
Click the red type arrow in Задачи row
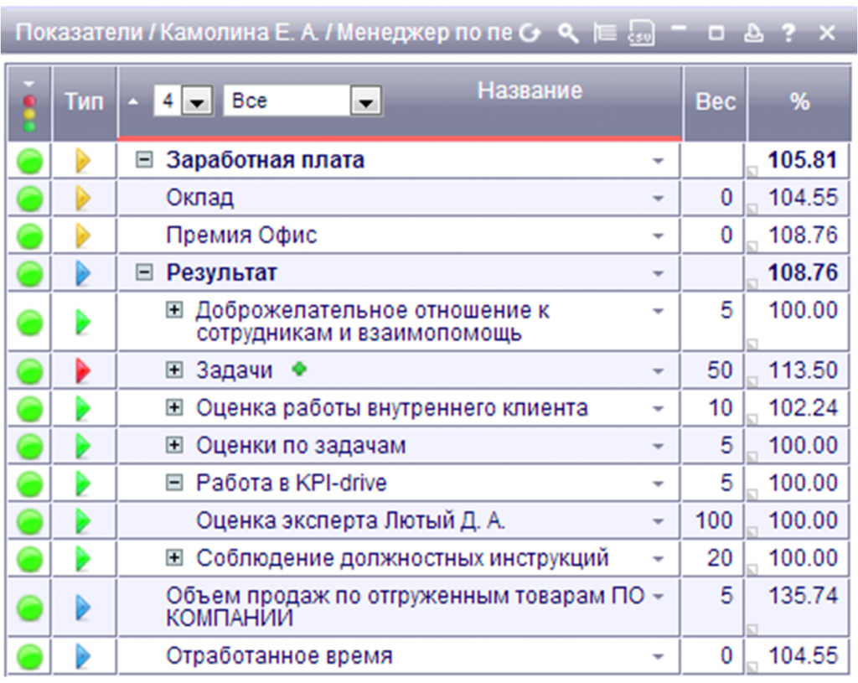[83, 370]
